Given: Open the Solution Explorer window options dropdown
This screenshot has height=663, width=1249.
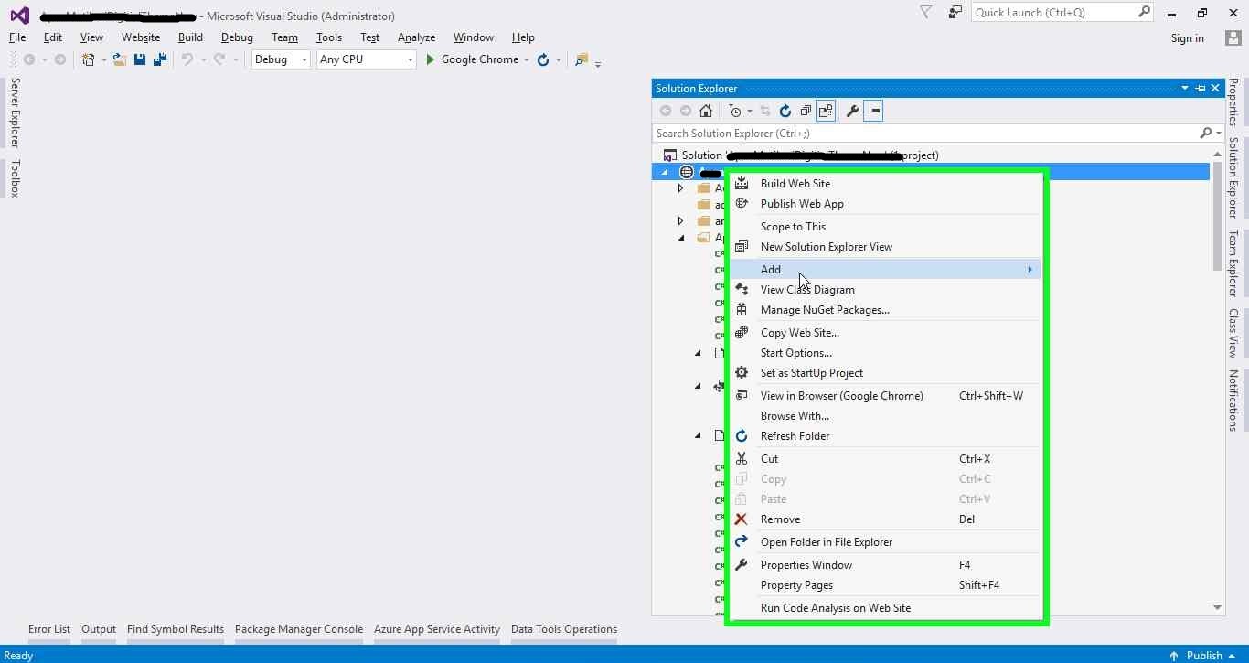Looking at the screenshot, I should (x=1185, y=88).
